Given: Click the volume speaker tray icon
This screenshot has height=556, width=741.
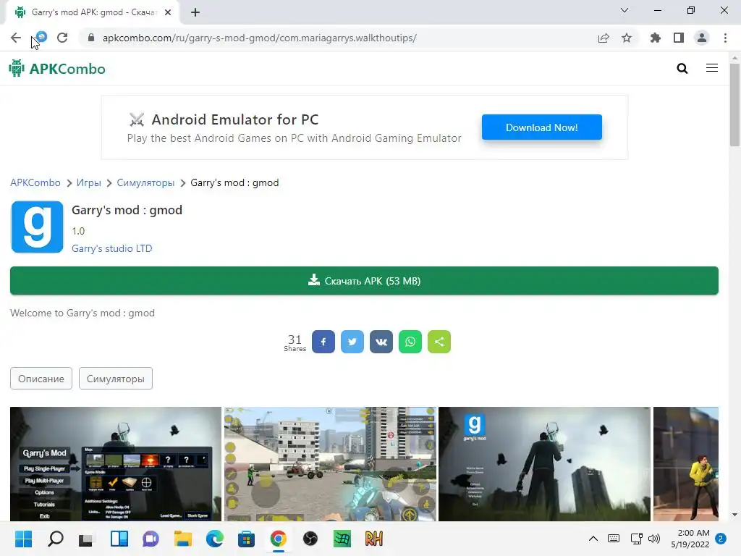Looking at the screenshot, I should [654, 539].
